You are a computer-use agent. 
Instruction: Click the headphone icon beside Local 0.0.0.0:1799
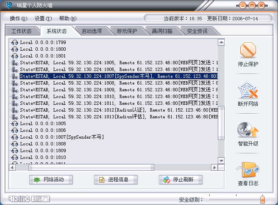pyautogui.click(x=15, y=42)
